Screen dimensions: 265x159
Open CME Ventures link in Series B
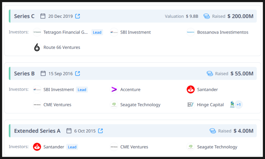click(x=57, y=105)
